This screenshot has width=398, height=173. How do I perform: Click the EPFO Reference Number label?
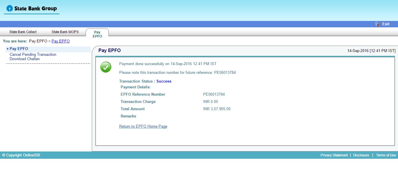tap(143, 94)
